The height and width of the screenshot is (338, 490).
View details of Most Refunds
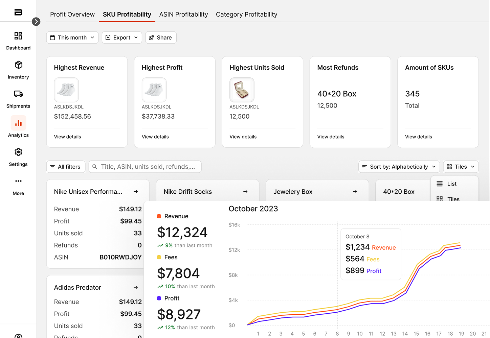tap(331, 137)
